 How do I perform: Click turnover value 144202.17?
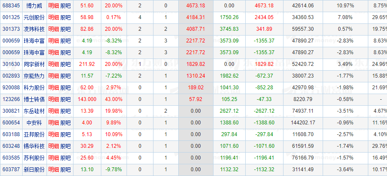pos(303,123)
